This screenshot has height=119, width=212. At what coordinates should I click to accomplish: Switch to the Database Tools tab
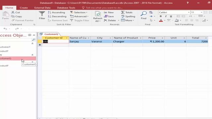point(66,8)
